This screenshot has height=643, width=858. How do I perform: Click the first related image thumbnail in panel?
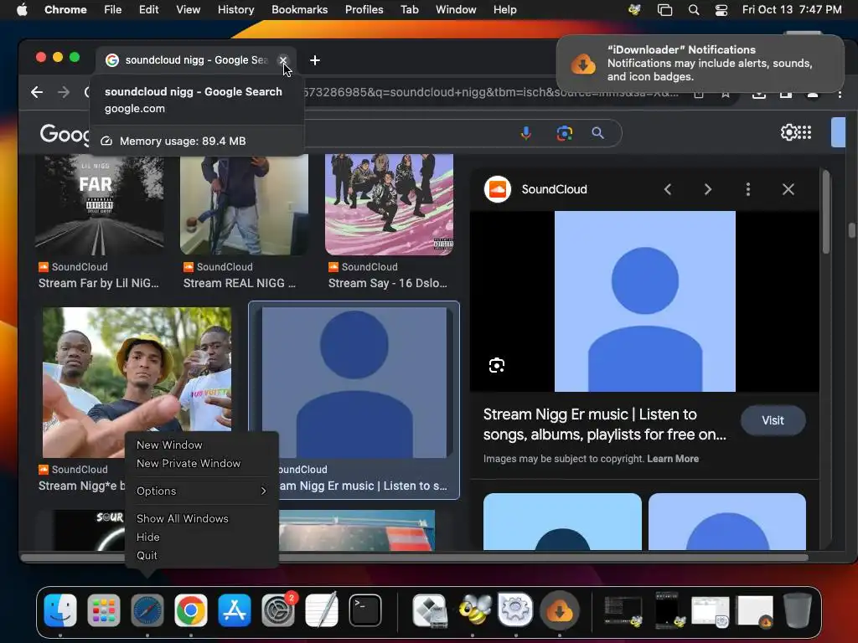562,522
